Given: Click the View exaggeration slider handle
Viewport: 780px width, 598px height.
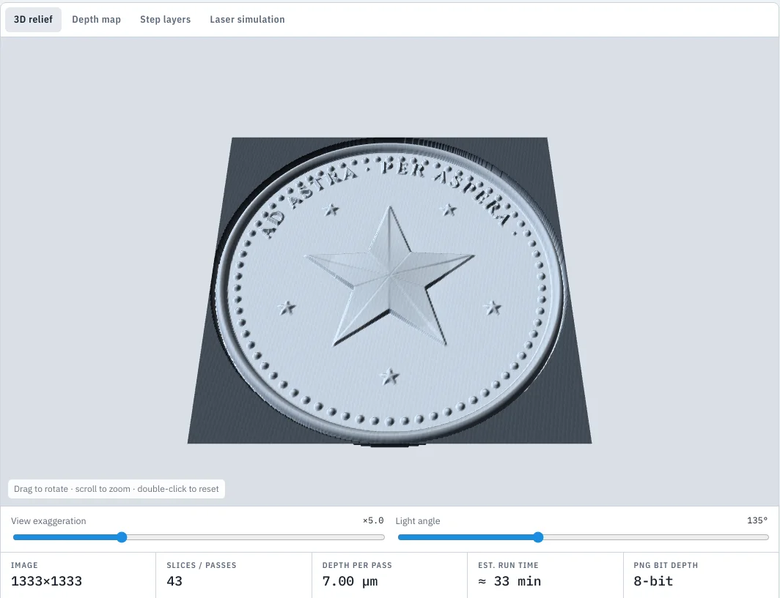Looking at the screenshot, I should (x=122, y=537).
